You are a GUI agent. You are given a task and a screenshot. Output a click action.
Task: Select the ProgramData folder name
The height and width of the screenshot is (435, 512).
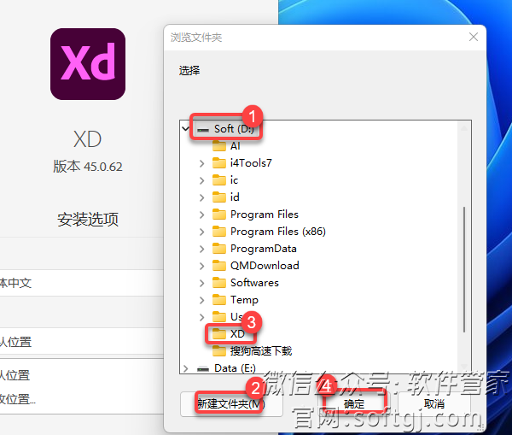coord(263,249)
